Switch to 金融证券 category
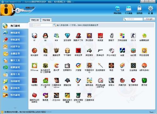157x114 pixels. [15, 54]
